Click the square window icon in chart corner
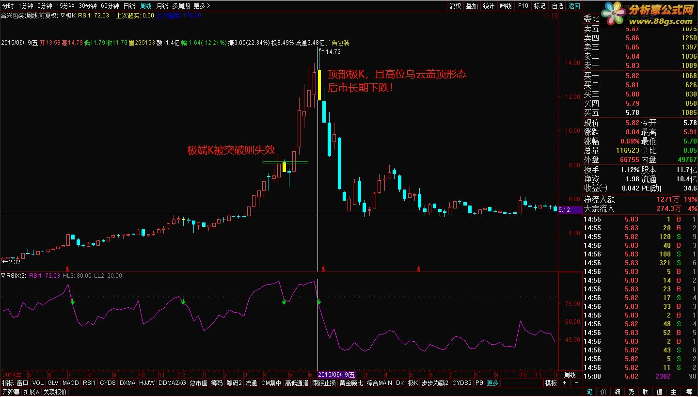 point(555,16)
